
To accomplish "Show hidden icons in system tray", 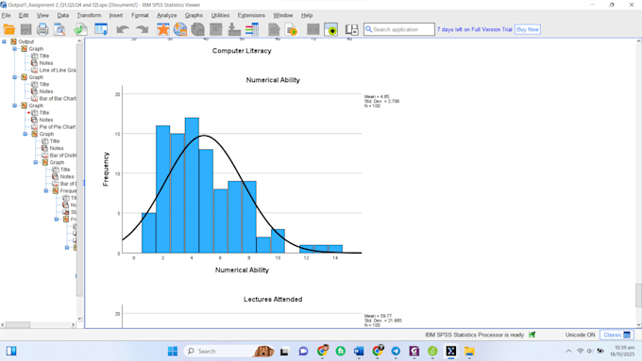I will 568,352.
